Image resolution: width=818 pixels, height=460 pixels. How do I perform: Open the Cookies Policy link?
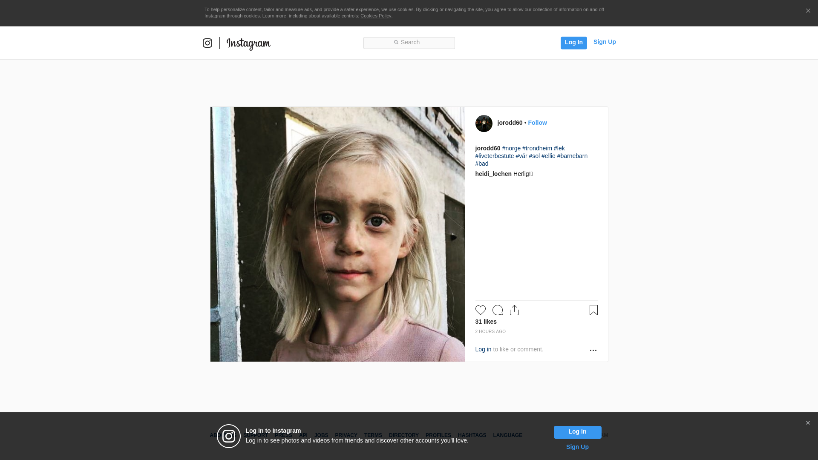coord(375,16)
